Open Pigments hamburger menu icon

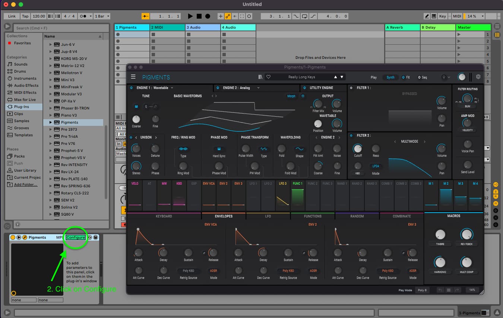point(133,77)
